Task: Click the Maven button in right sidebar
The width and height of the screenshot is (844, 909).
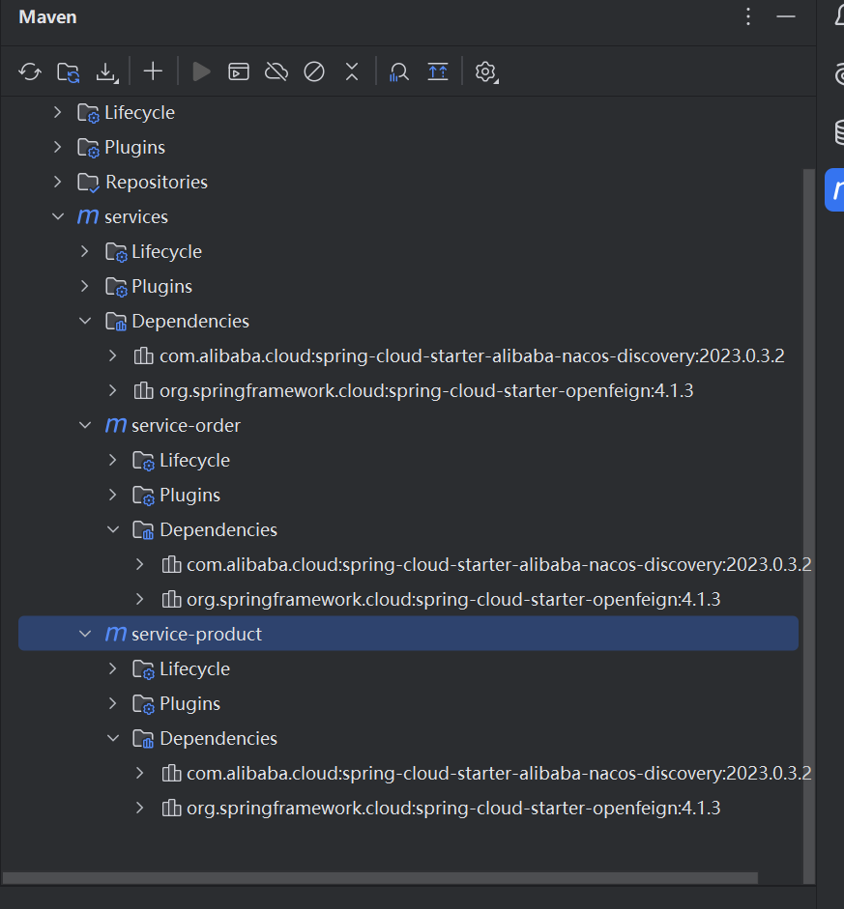Action: click(835, 189)
